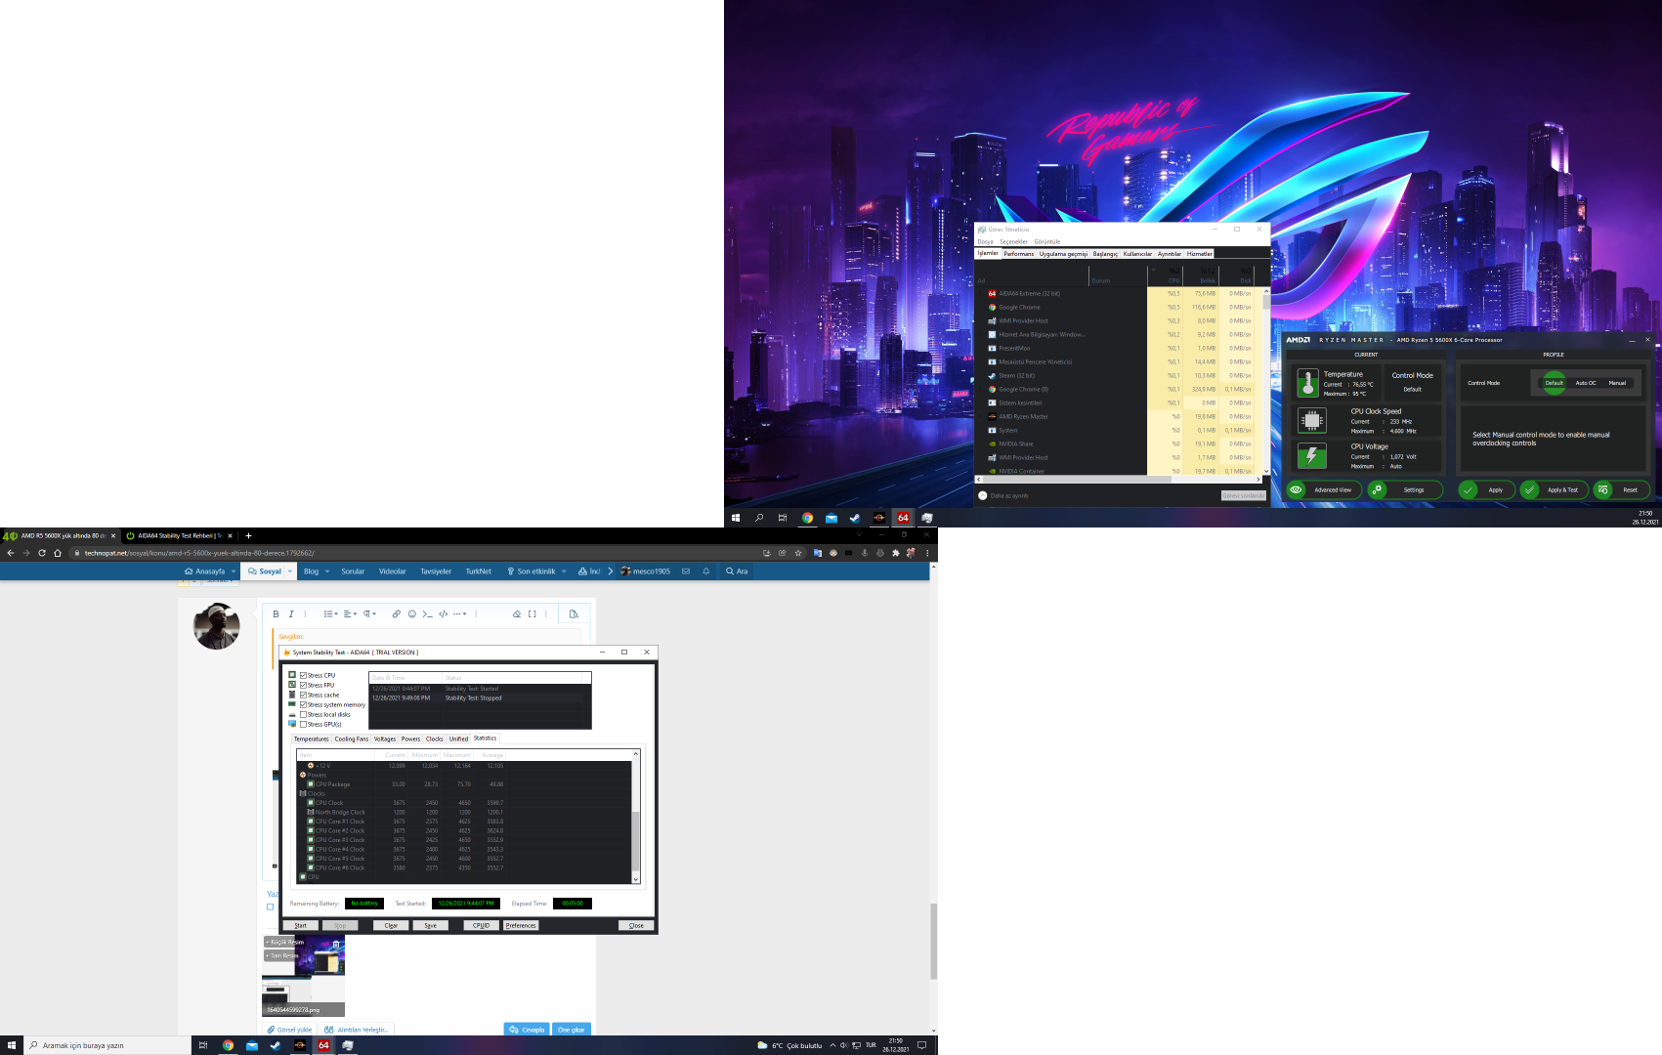This screenshot has height=1055, width=1662.
Task: Bookmark this page with the star icon
Action: coord(798,553)
